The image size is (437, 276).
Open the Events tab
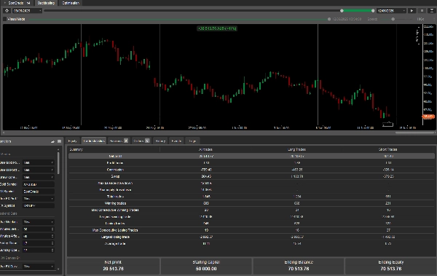[176, 141]
